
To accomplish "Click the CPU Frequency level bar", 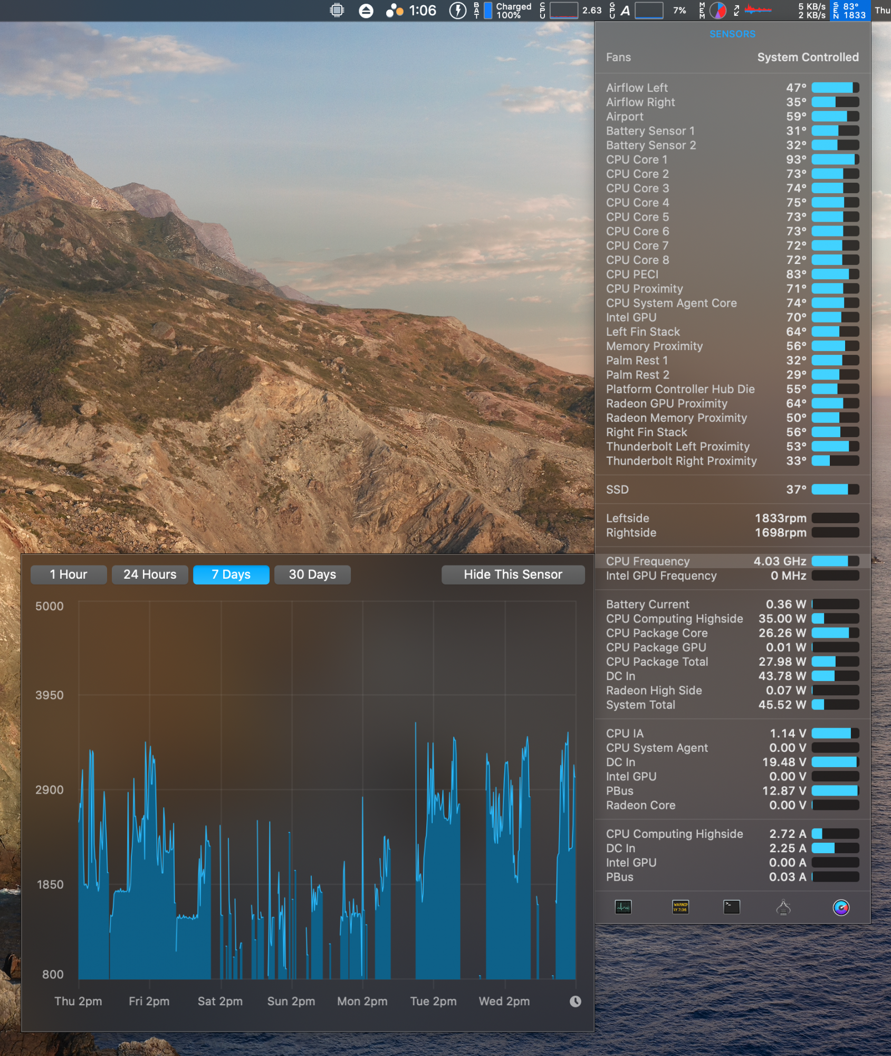I will pos(835,561).
